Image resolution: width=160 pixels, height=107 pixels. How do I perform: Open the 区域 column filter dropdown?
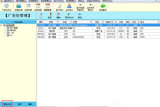pos(71,22)
